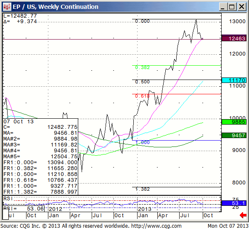
Task: Click the 2013 year label
Action: point(145,209)
